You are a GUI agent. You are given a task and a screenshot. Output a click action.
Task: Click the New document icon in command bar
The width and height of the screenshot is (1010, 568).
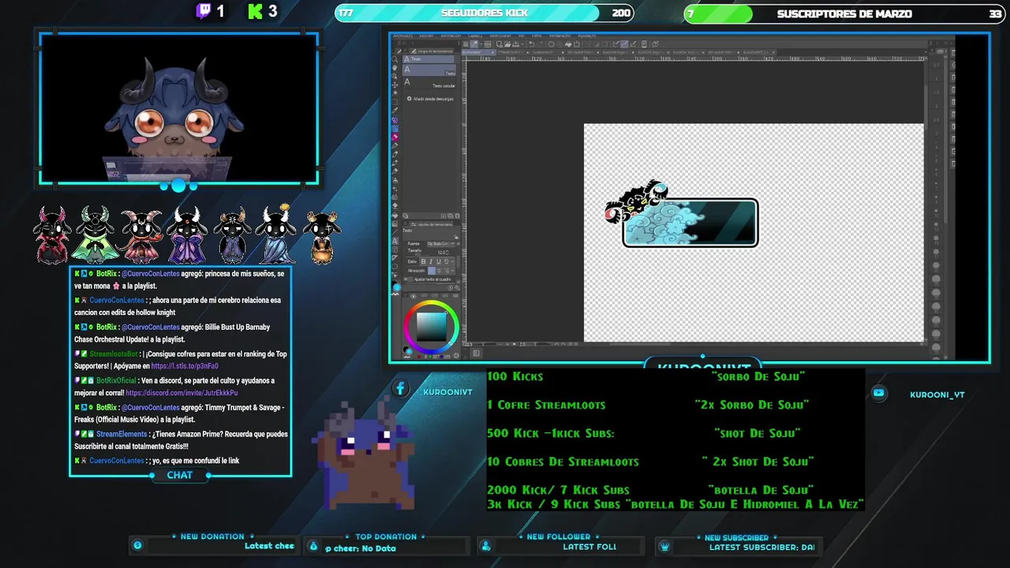point(499,44)
